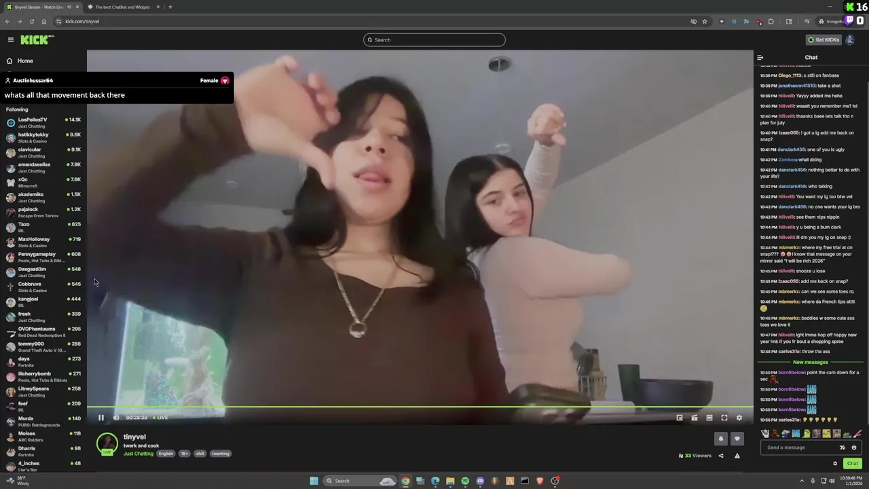Jump to New messages in chat
869x489 pixels.
811,362
